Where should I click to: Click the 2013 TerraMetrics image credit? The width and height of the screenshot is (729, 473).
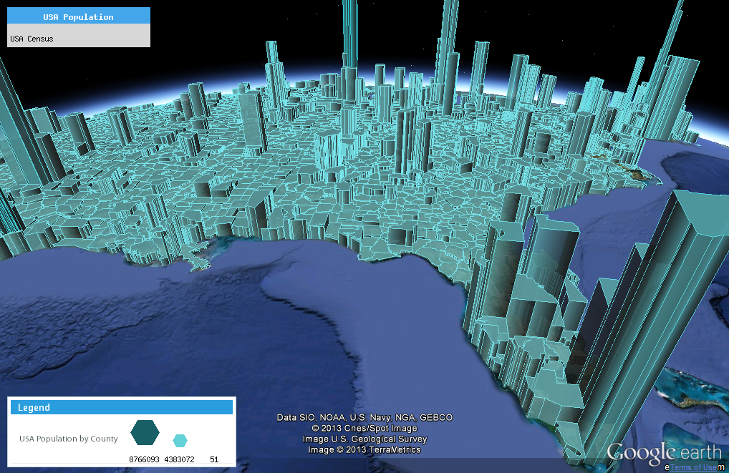364,449
